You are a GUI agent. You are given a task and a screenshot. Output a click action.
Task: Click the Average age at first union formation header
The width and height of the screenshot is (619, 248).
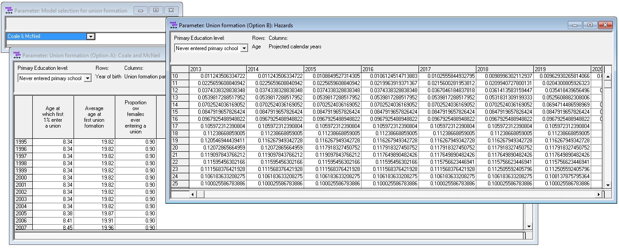[94, 117]
